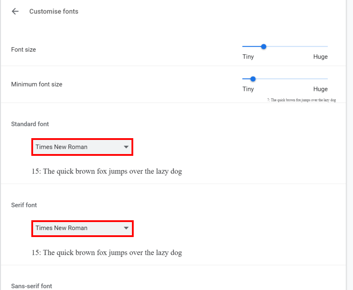Open the Serif font dropdown
Viewport: 353px width, 290px height.
(x=82, y=228)
